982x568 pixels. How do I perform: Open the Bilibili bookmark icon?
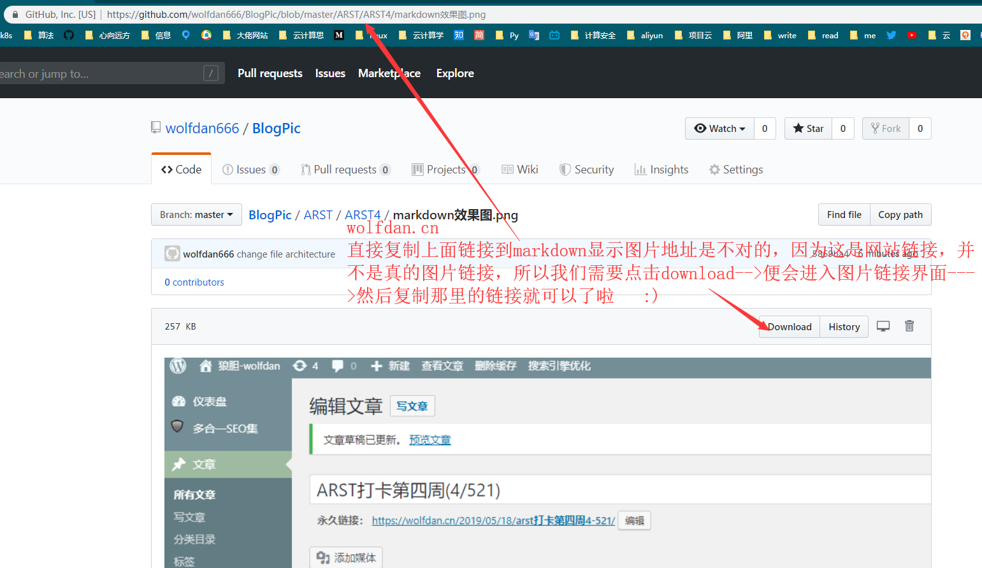point(554,35)
